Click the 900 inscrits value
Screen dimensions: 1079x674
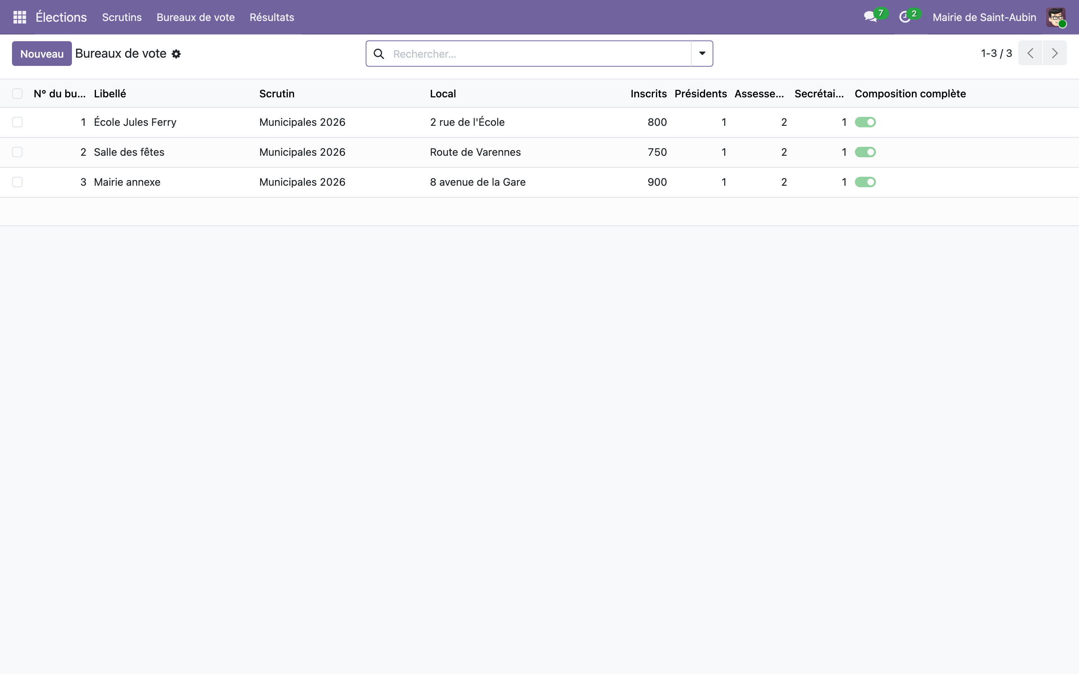point(657,182)
